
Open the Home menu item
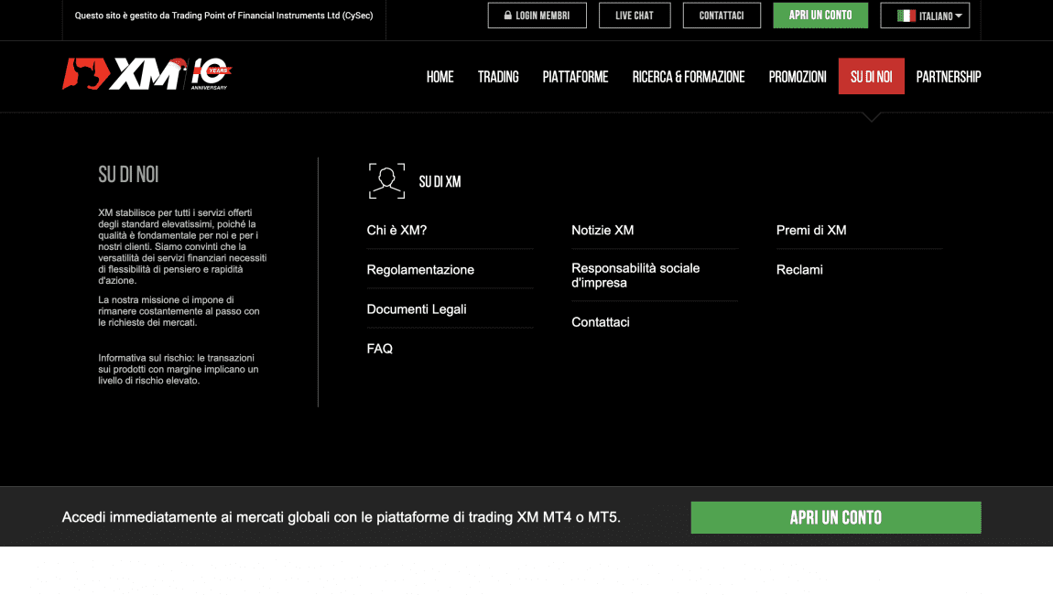click(440, 77)
